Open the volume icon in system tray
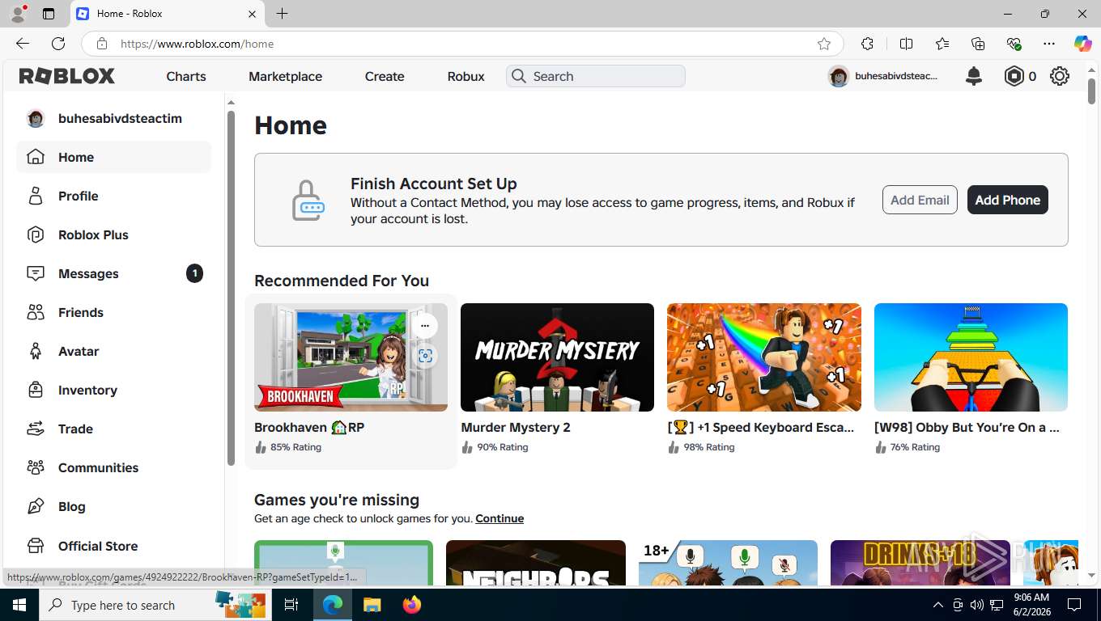The image size is (1101, 621). [x=976, y=605]
